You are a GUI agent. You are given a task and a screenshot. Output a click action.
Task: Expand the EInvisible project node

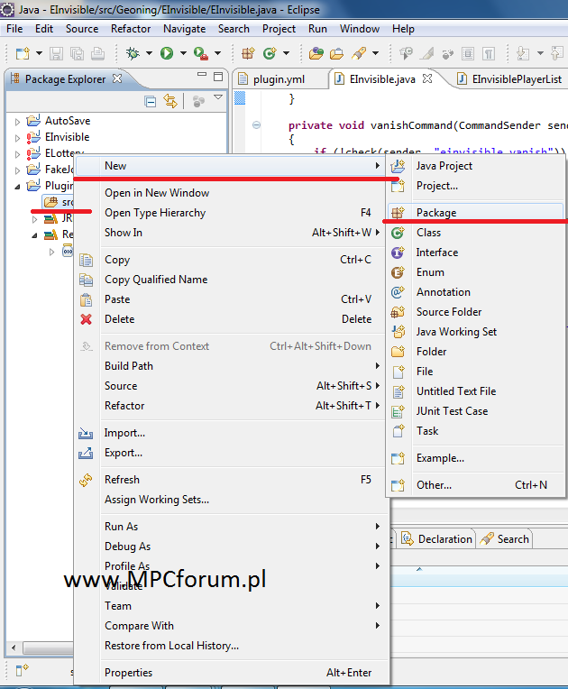click(x=17, y=138)
